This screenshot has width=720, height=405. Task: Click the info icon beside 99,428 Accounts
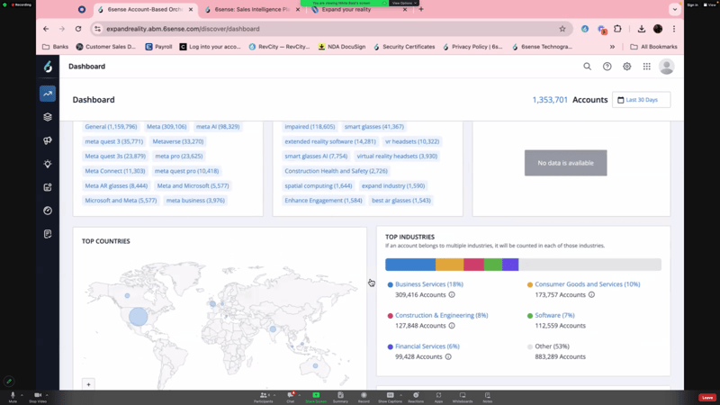tap(448, 356)
